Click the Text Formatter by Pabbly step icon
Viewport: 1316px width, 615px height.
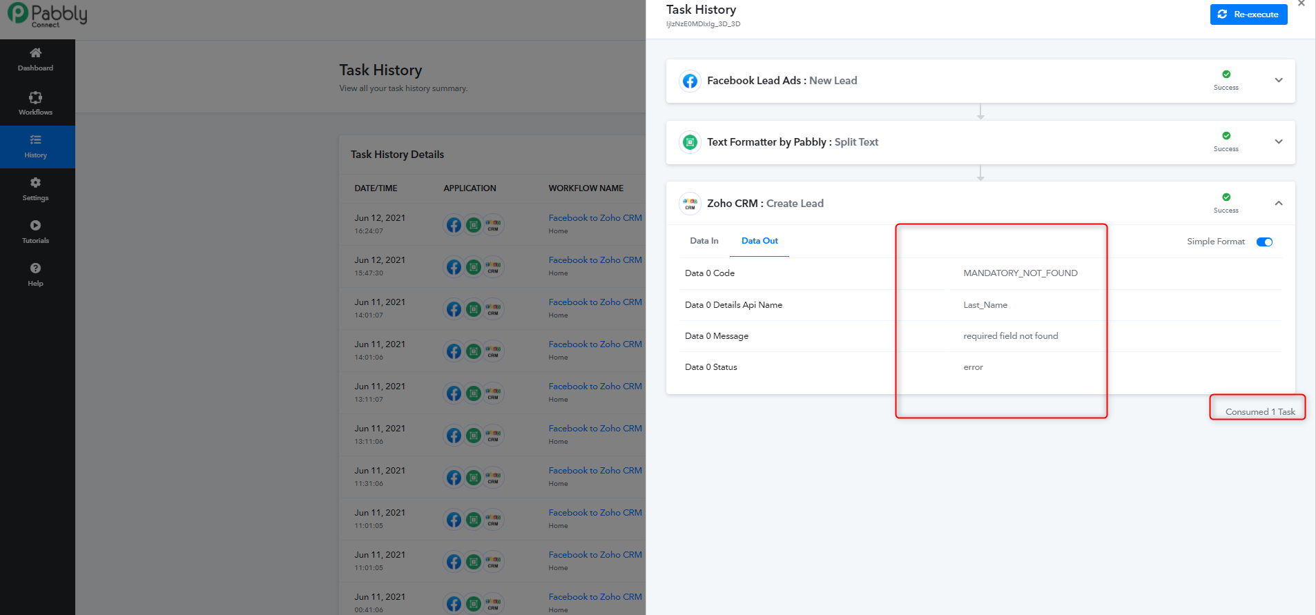pyautogui.click(x=690, y=142)
